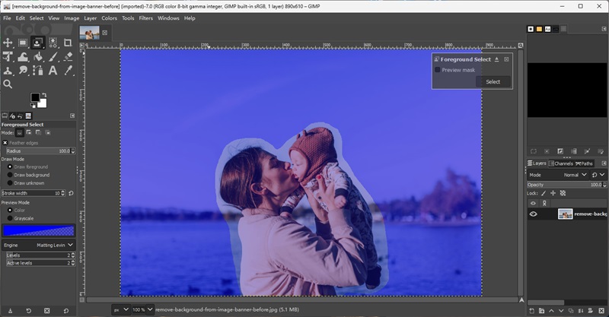
Task: Reset tool options to defaults
Action: (x=66, y=311)
